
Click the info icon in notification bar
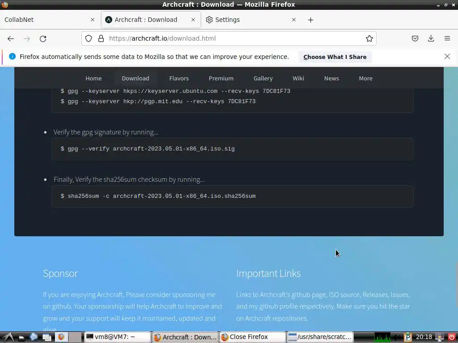[12, 56]
